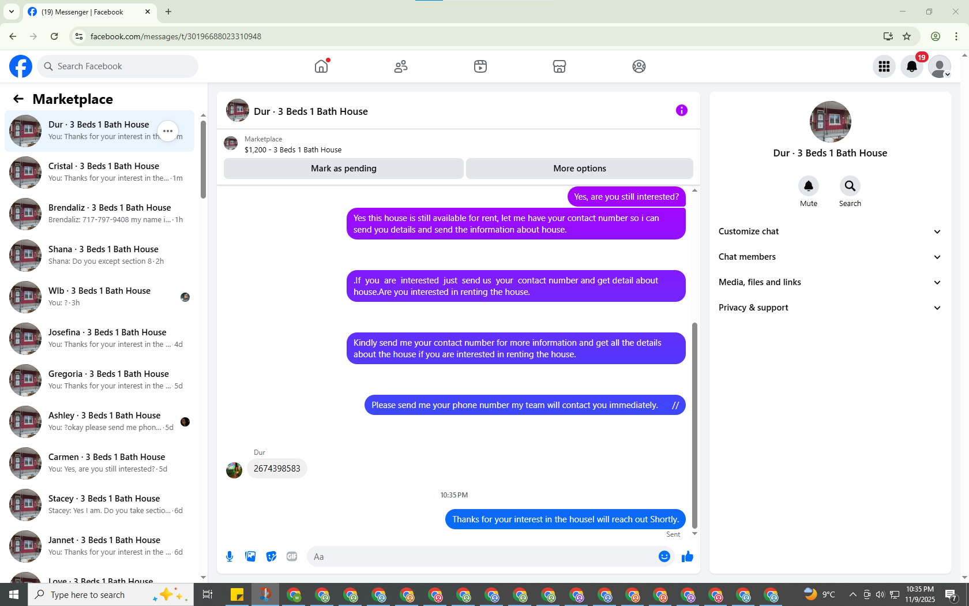Open Cristal's 3 Beds 1 Bath House chat
This screenshot has width=969, height=606.
click(100, 173)
